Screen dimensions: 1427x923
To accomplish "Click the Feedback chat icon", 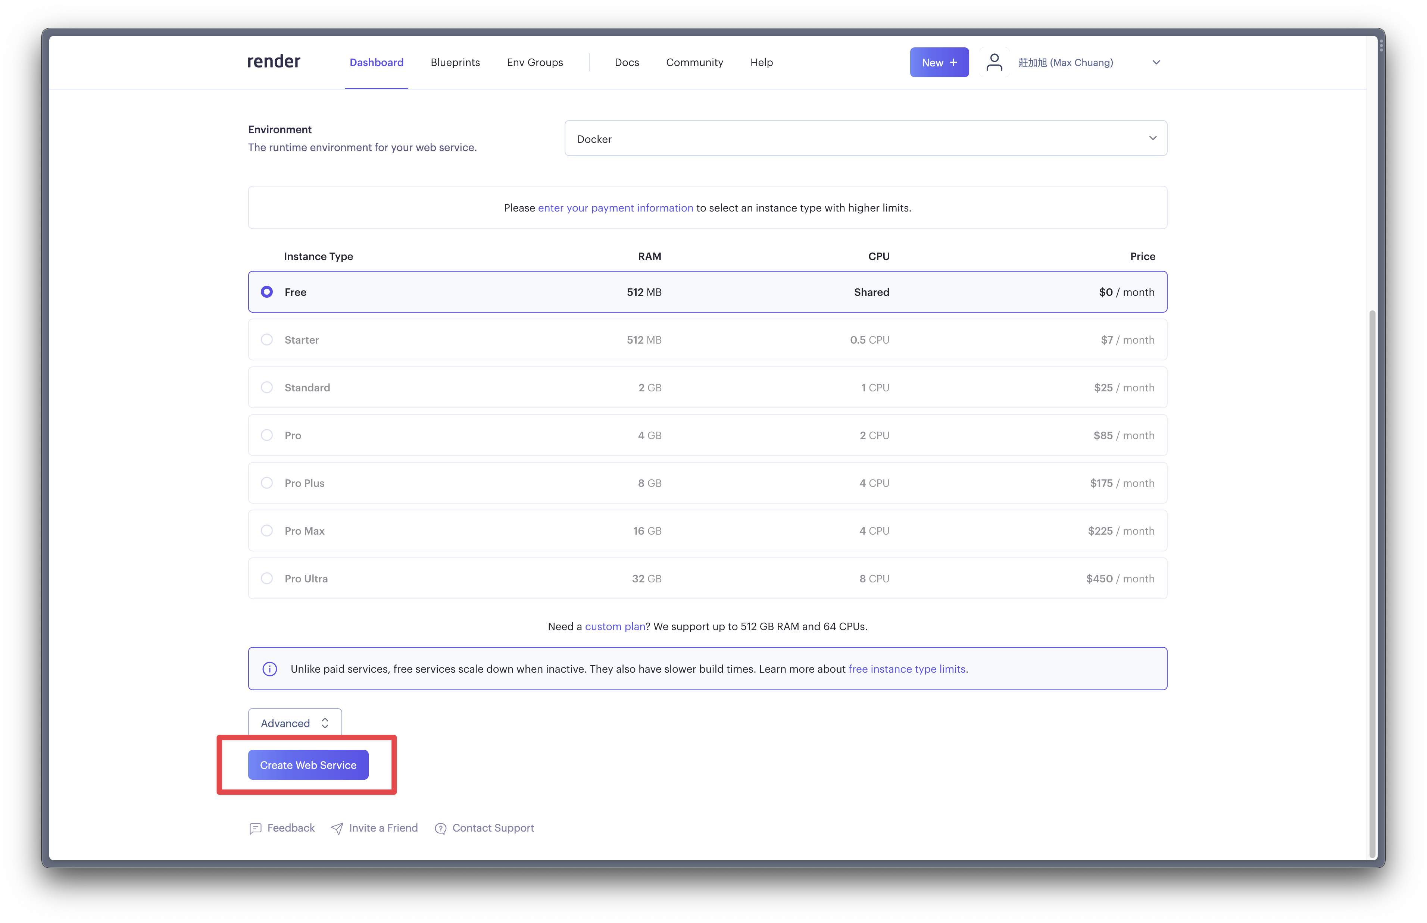I will click(x=255, y=828).
